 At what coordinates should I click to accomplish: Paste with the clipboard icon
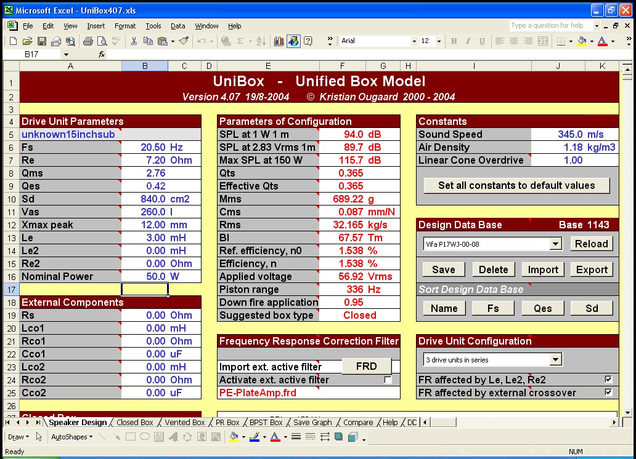(163, 41)
